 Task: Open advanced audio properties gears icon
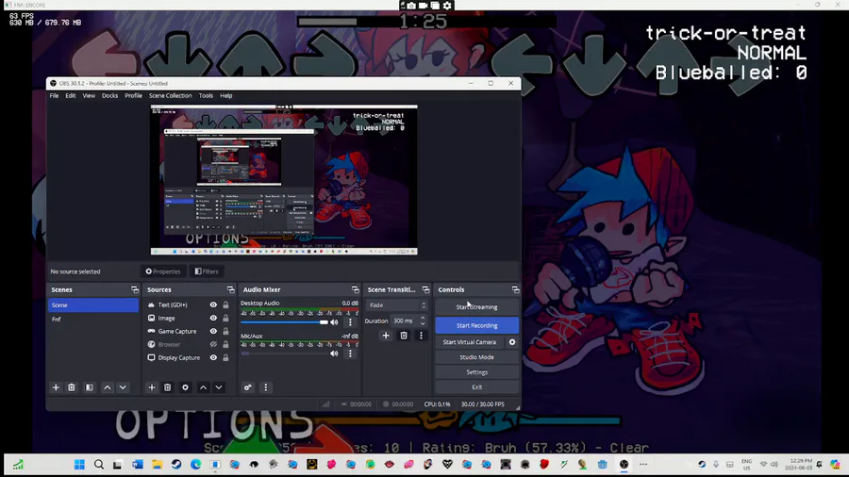[247, 387]
